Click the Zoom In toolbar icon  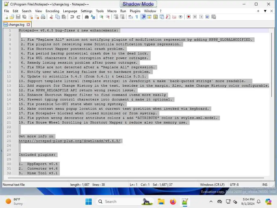tap(101, 17)
